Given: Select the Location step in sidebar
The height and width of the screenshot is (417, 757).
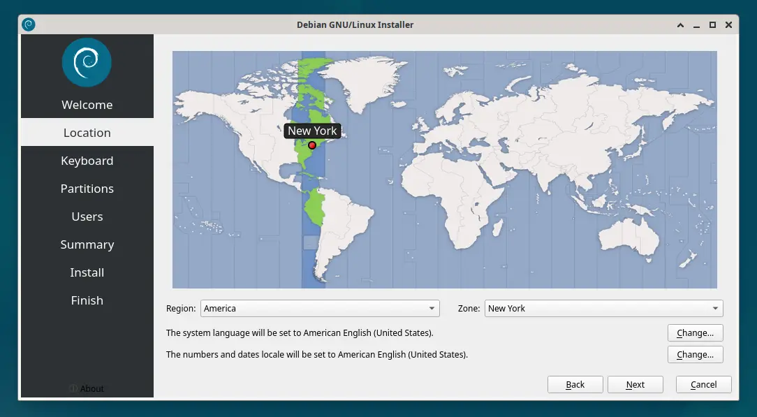Looking at the screenshot, I should [x=87, y=133].
